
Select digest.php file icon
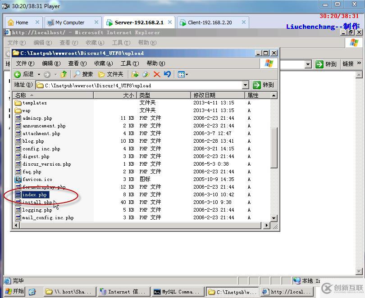(18, 157)
